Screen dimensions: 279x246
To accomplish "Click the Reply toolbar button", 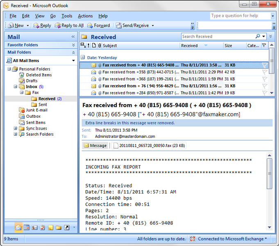I will tap(42, 25).
